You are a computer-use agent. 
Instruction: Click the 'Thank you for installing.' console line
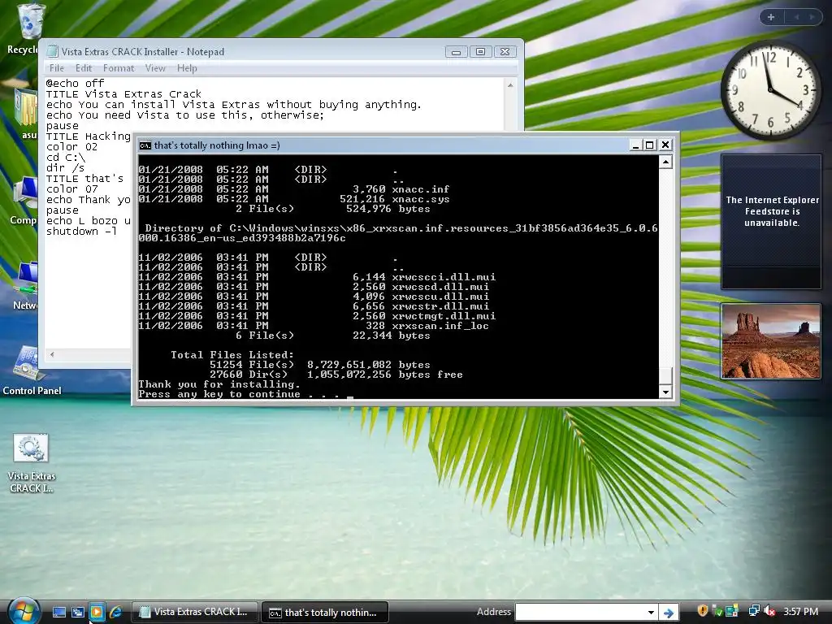point(219,384)
